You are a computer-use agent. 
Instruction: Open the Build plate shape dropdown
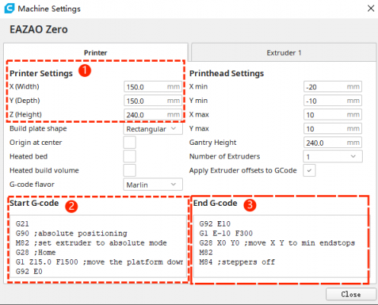click(x=153, y=129)
